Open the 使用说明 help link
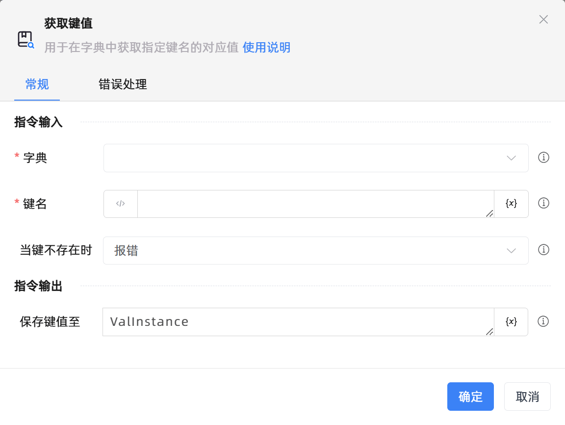 pos(266,48)
